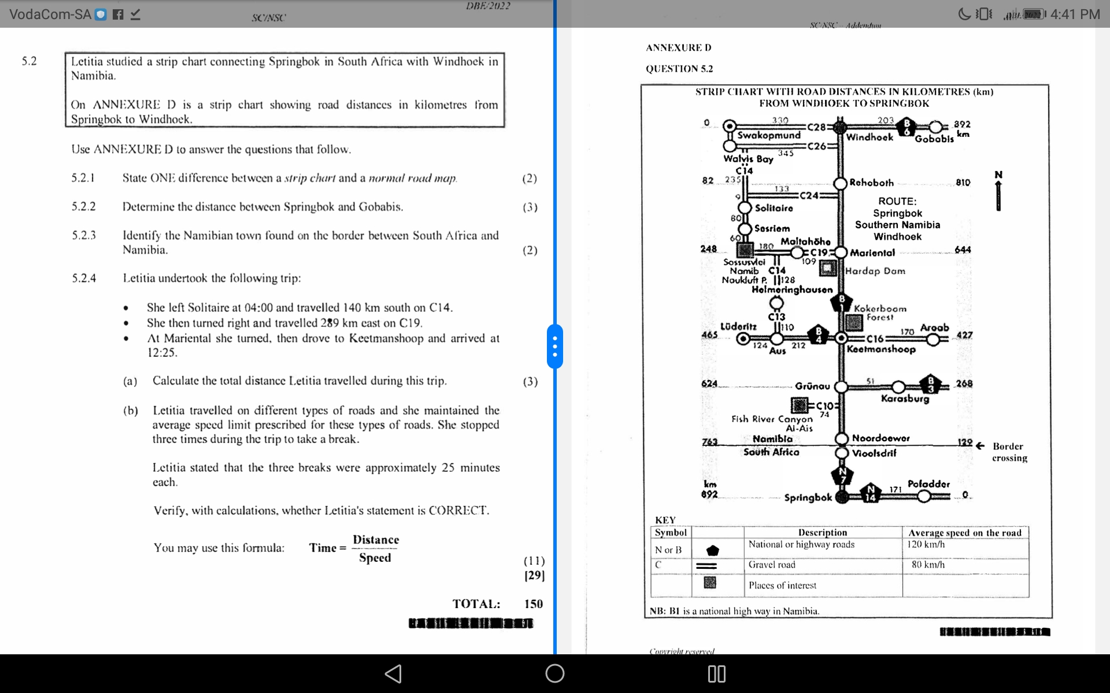Tap the shield notification icon in status bar
This screenshot has height=693, width=1110.
coord(101,14)
